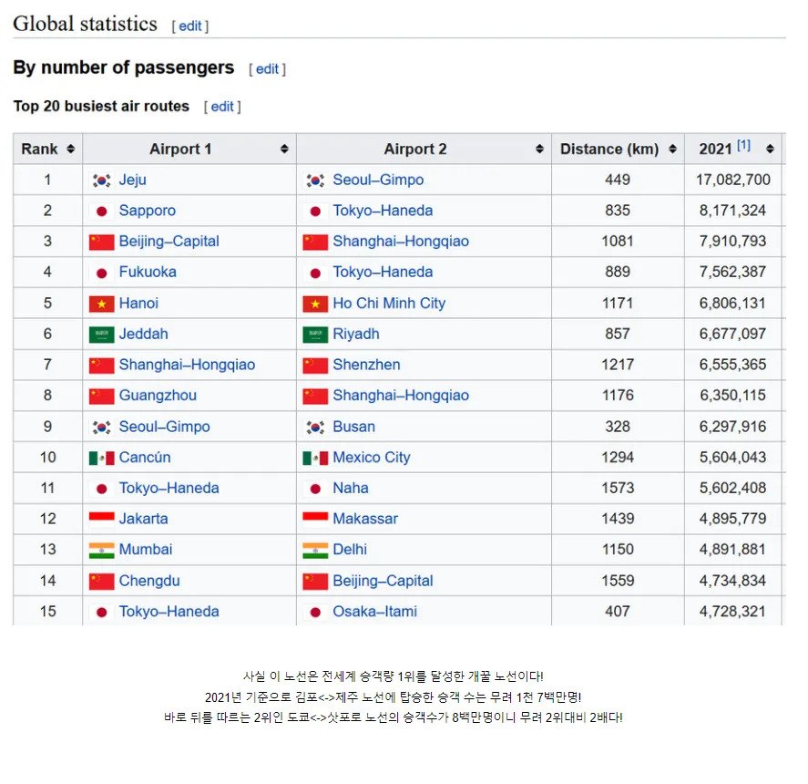Click the Chinese flag icon beside Beijing–Capital

click(x=100, y=242)
